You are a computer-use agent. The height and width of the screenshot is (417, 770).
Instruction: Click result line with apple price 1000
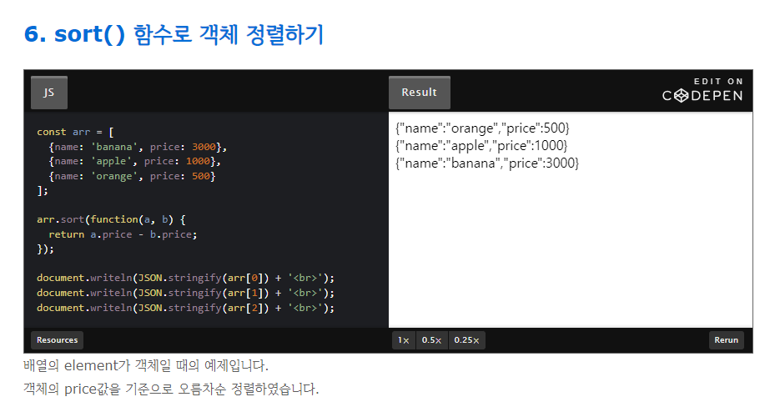tap(481, 146)
